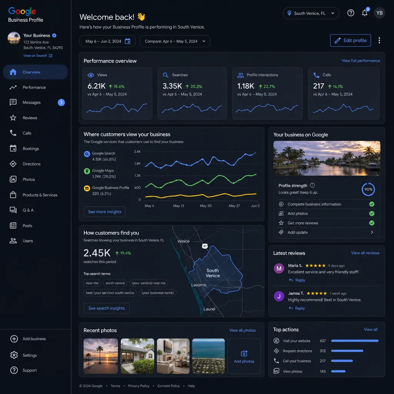
Task: Open the living room interior photo thumbnail
Action: point(173,356)
